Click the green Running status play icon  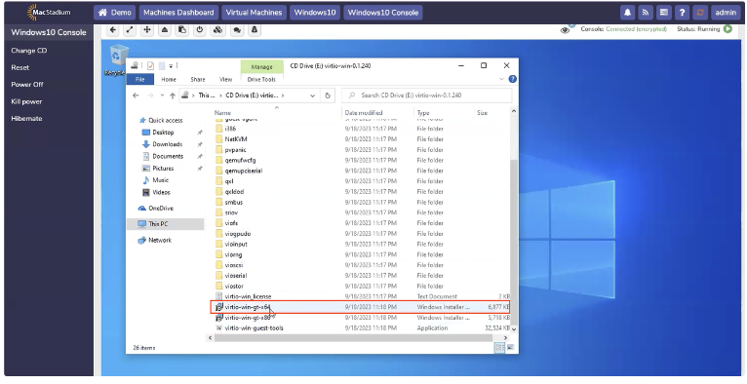click(x=727, y=29)
